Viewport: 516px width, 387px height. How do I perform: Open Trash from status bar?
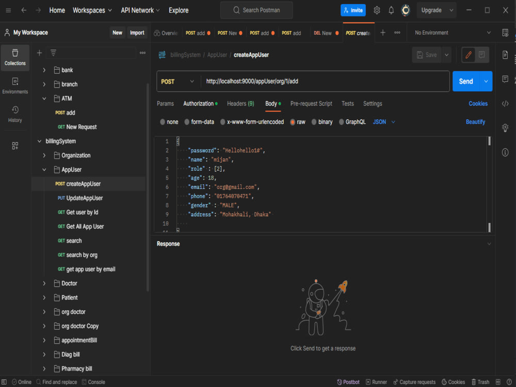tap(480, 382)
